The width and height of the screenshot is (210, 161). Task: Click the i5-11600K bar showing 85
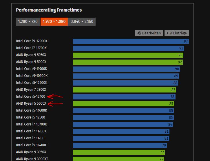point(123,111)
